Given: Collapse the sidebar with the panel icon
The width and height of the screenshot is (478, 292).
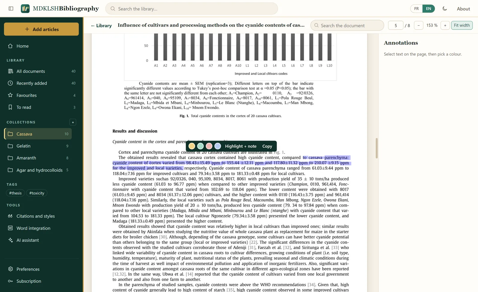Looking at the screenshot, I should point(11,9).
